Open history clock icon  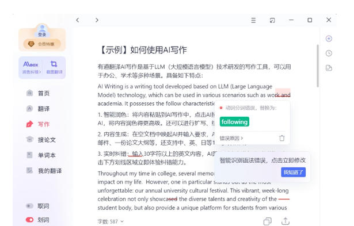point(329,53)
